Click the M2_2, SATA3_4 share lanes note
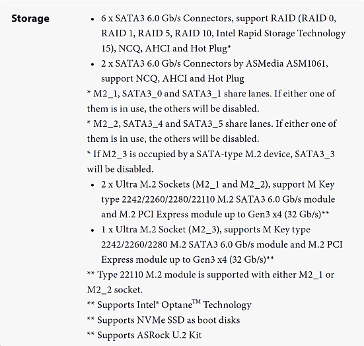364x346 pixels. point(211,131)
